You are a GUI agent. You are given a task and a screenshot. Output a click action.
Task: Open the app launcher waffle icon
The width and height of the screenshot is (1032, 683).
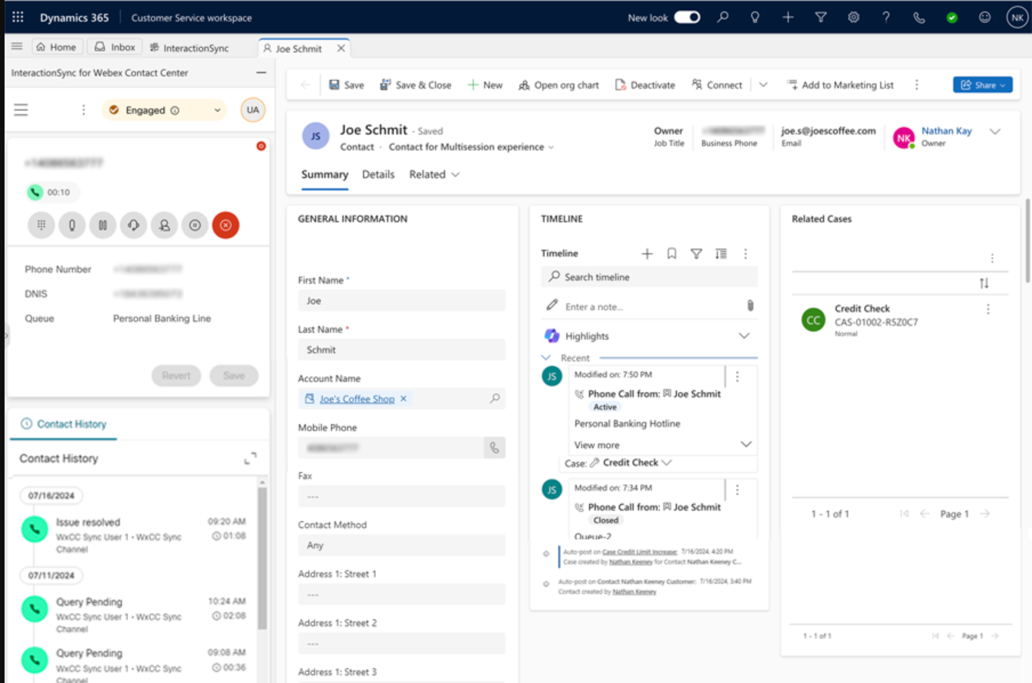click(18, 17)
